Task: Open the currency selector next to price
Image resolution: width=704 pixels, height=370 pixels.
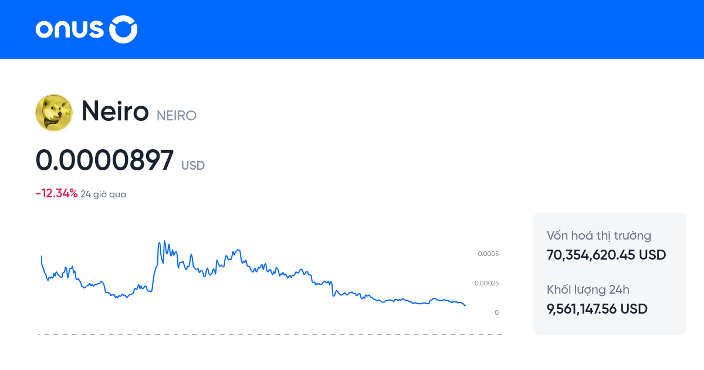Action: coord(193,166)
